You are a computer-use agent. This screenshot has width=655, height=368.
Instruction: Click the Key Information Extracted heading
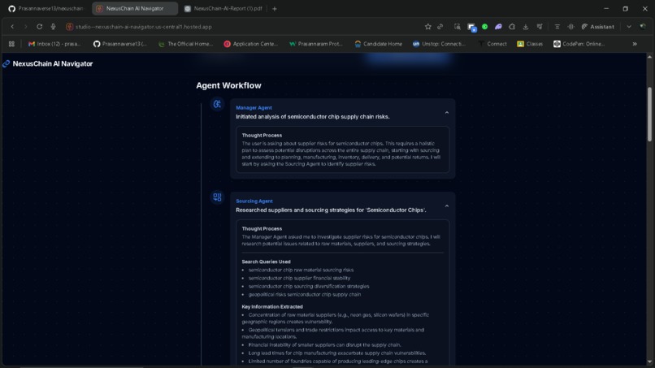click(272, 306)
